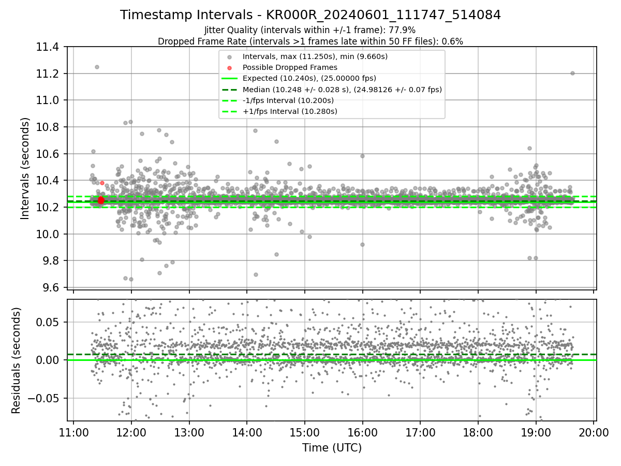Select the 'Dropped Frame Rate' 0.6% subtitle line
The height and width of the screenshot is (466, 621).
(x=310, y=41)
